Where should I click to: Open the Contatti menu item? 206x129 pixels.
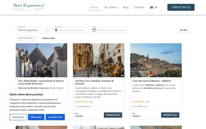(139, 7)
